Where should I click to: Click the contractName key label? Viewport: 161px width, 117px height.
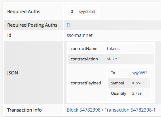84,49
